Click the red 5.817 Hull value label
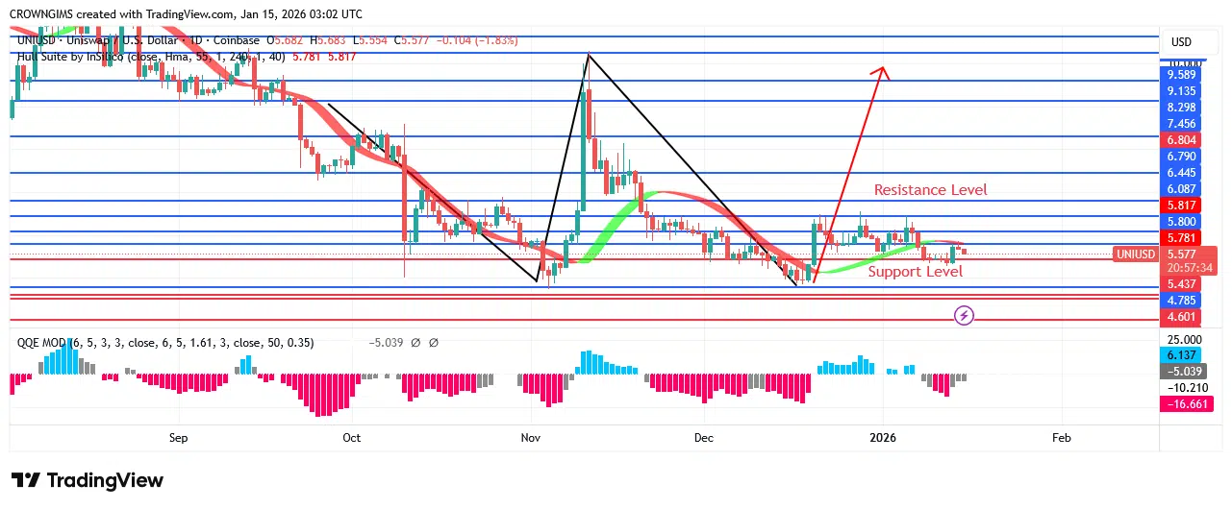 pos(1181,206)
